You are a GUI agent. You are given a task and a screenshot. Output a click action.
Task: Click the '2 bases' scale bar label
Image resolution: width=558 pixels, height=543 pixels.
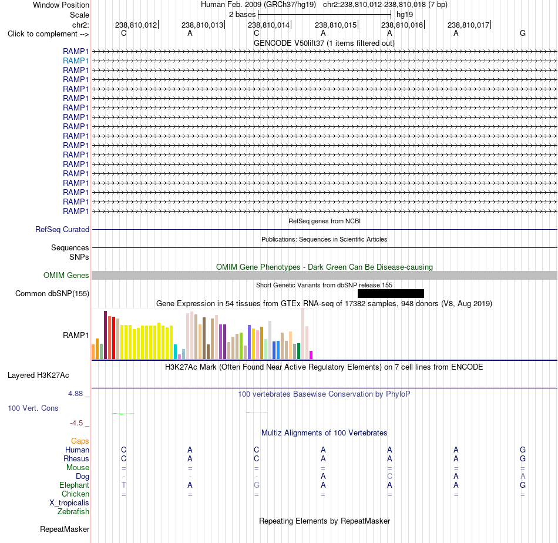(242, 15)
